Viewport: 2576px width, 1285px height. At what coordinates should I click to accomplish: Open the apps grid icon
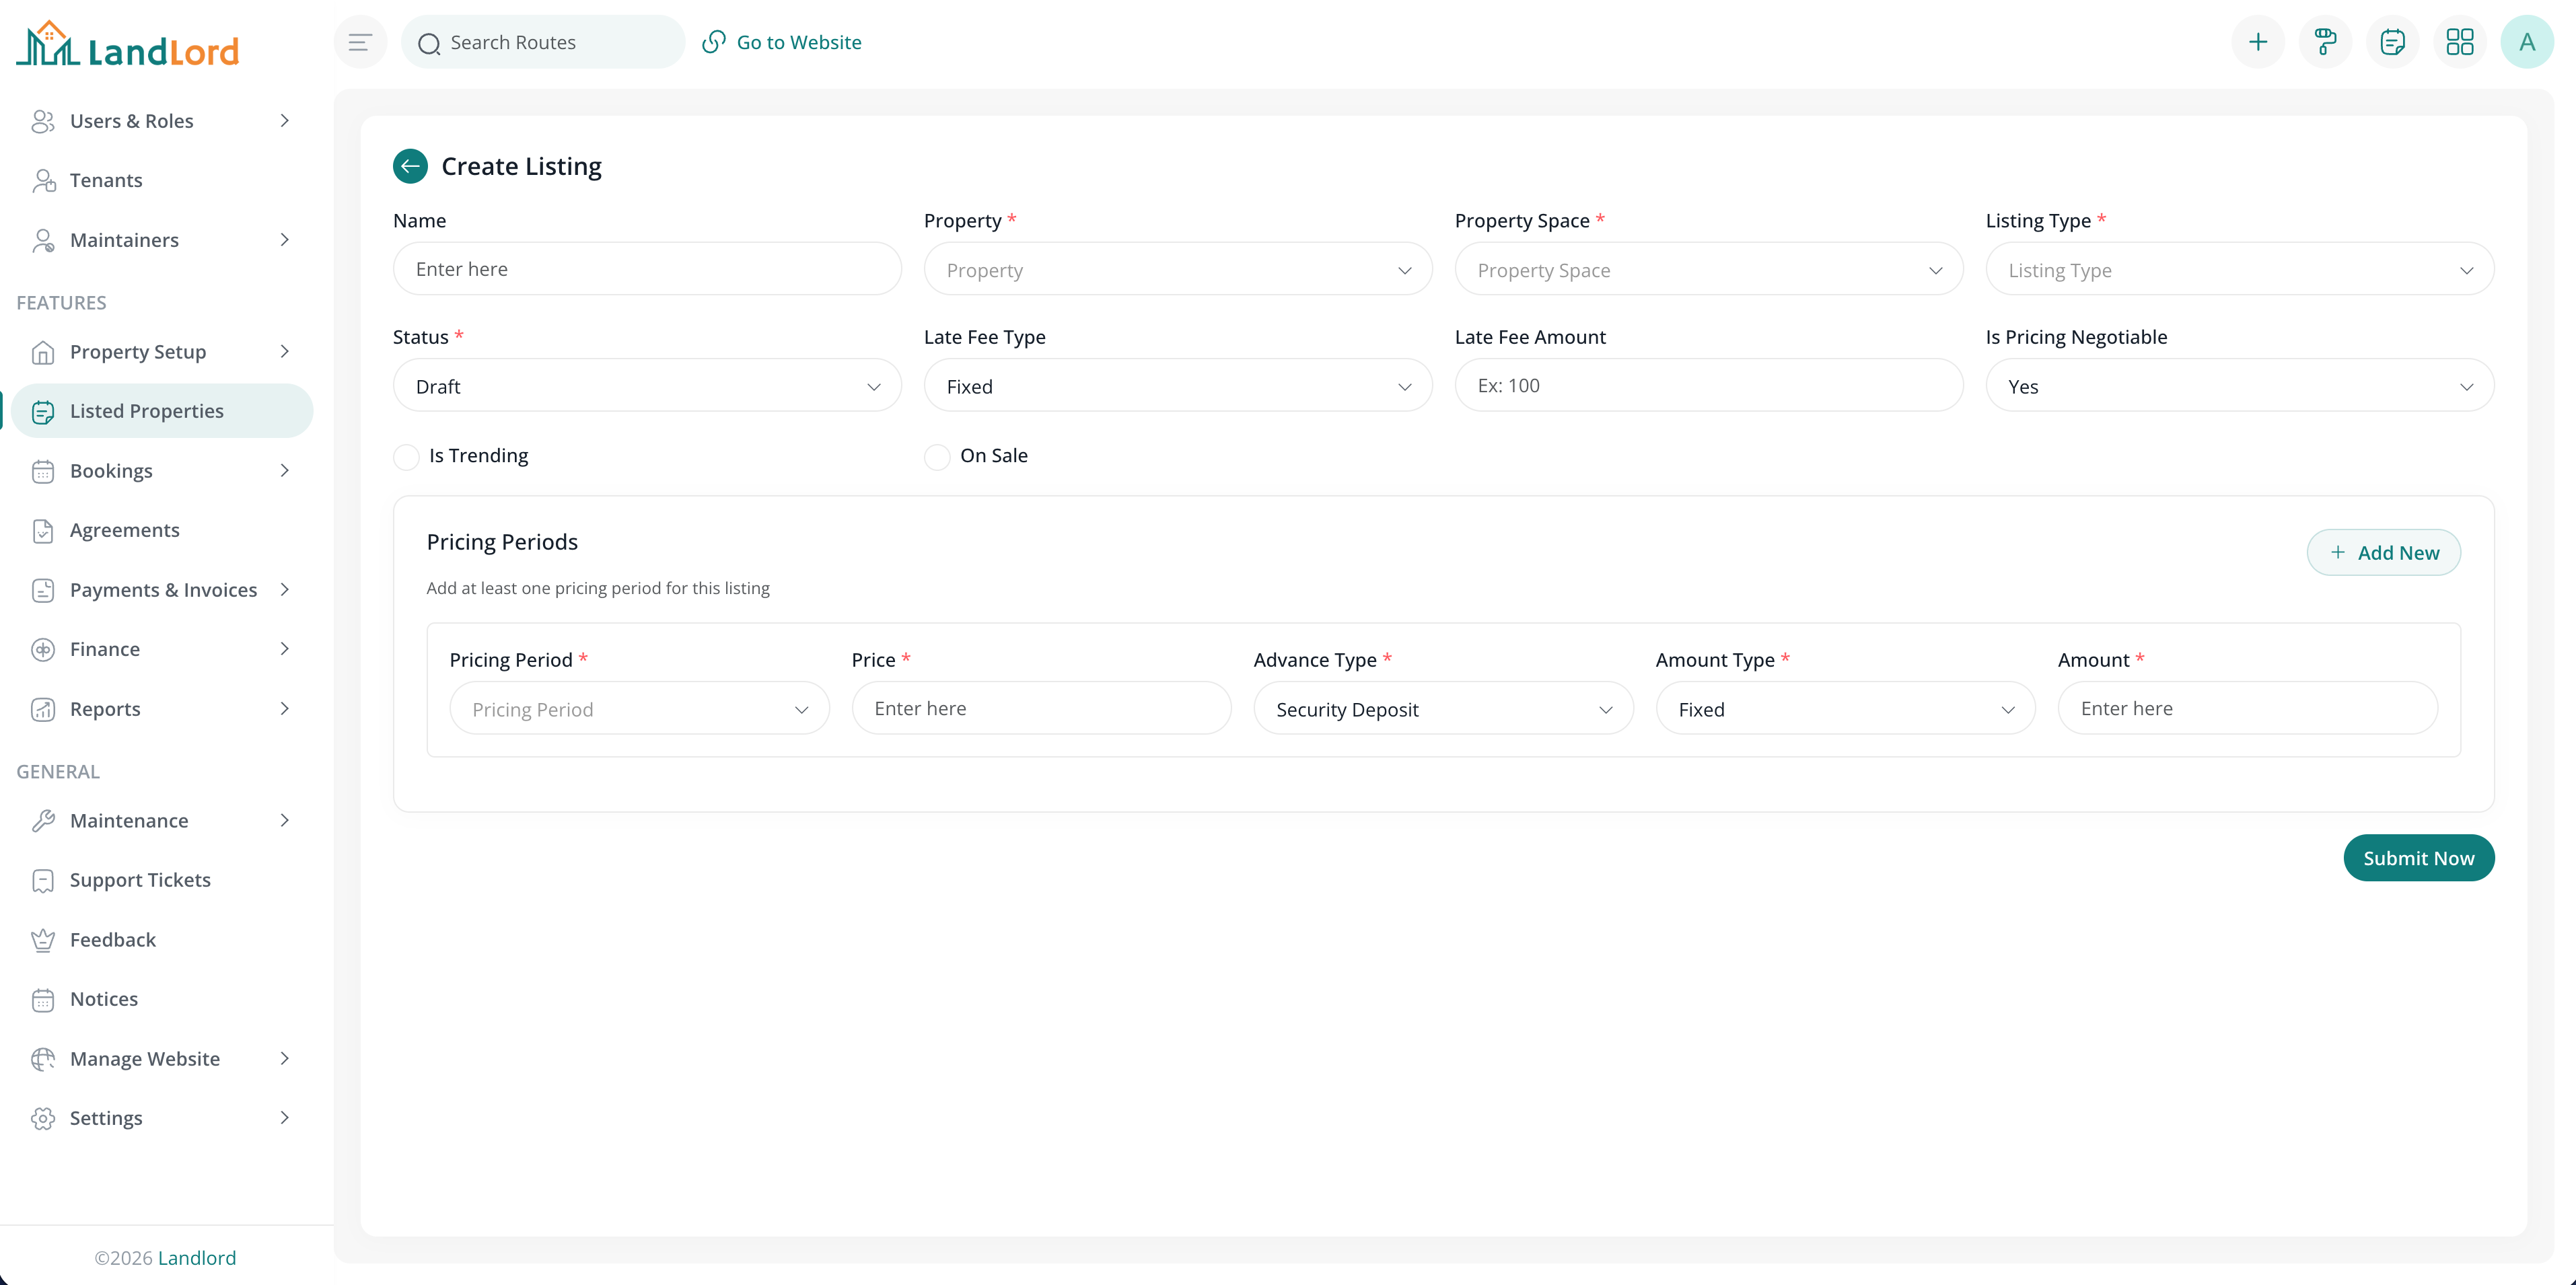(2460, 41)
